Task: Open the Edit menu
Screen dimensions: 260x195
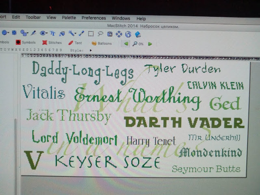Action: 16,17
